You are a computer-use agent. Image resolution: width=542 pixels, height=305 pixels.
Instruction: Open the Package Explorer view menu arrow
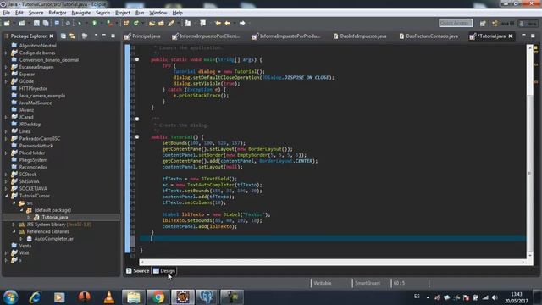[x=96, y=36]
